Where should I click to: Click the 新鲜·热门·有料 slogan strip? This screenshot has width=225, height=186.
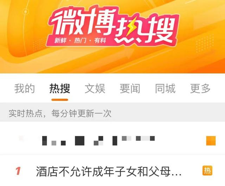[x=80, y=41]
